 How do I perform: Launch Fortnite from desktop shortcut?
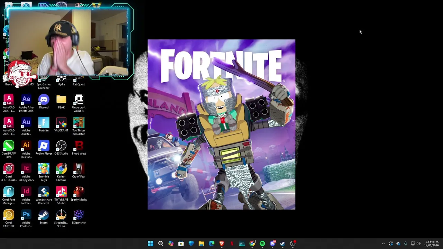[x=44, y=125]
